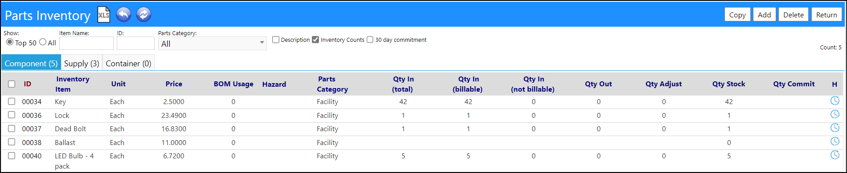Open history clock icon for Lock row

835,114
